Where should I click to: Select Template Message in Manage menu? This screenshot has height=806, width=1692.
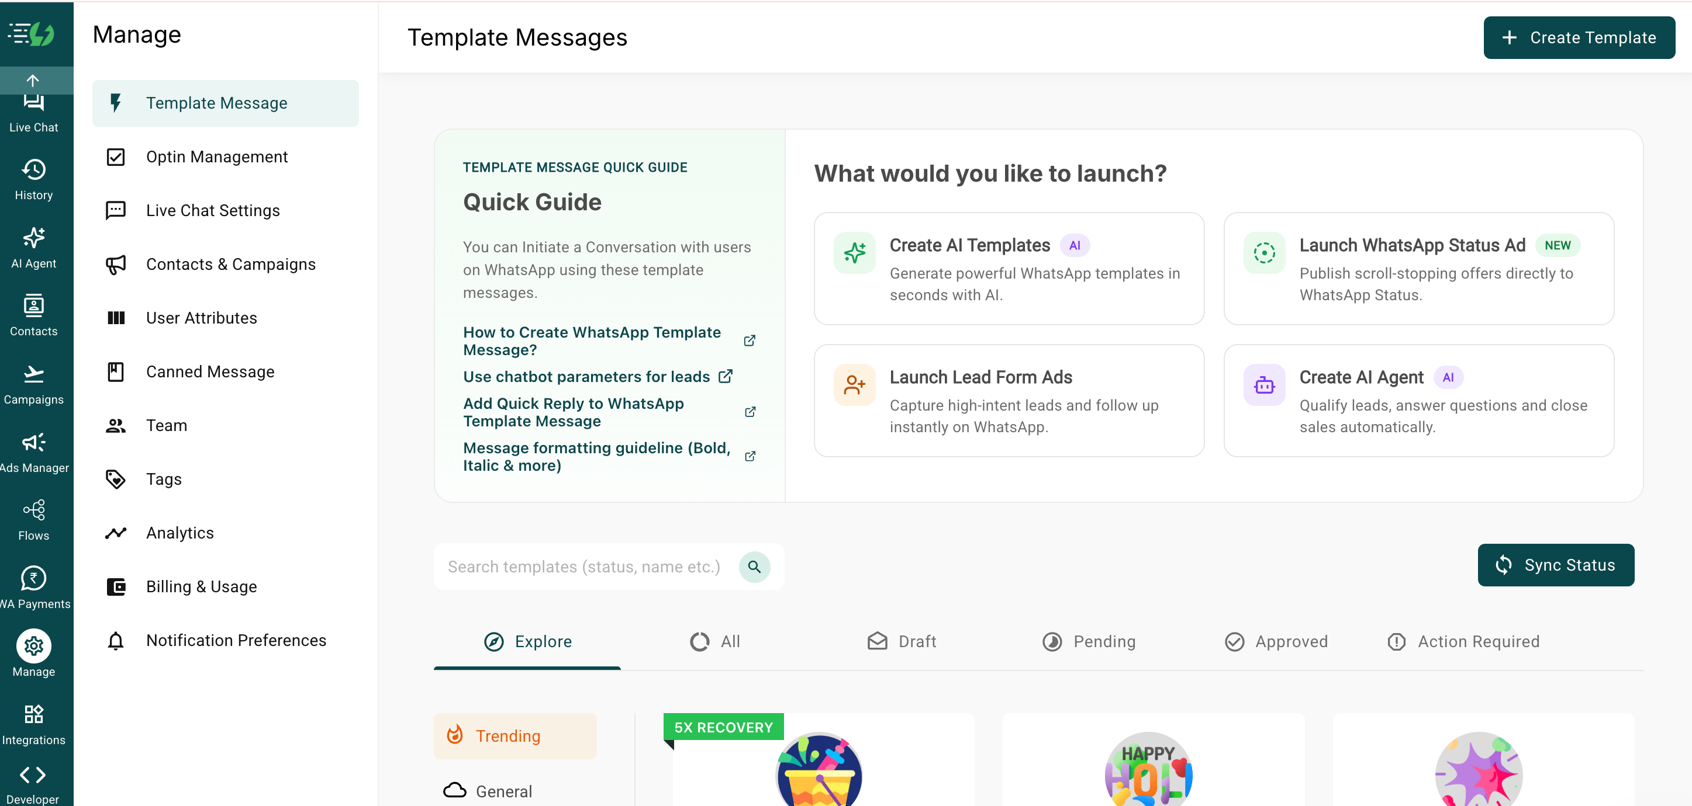pyautogui.click(x=225, y=103)
